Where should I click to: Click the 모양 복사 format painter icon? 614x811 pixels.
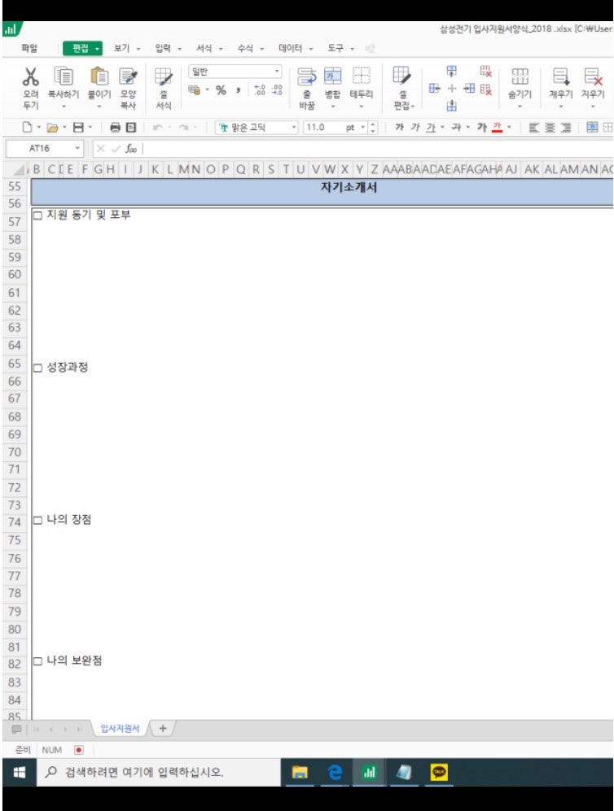tap(128, 78)
